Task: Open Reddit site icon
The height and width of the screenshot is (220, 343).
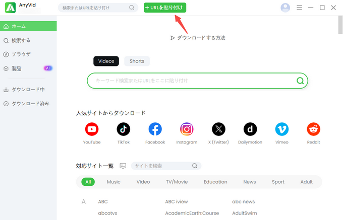Action: pos(313,129)
